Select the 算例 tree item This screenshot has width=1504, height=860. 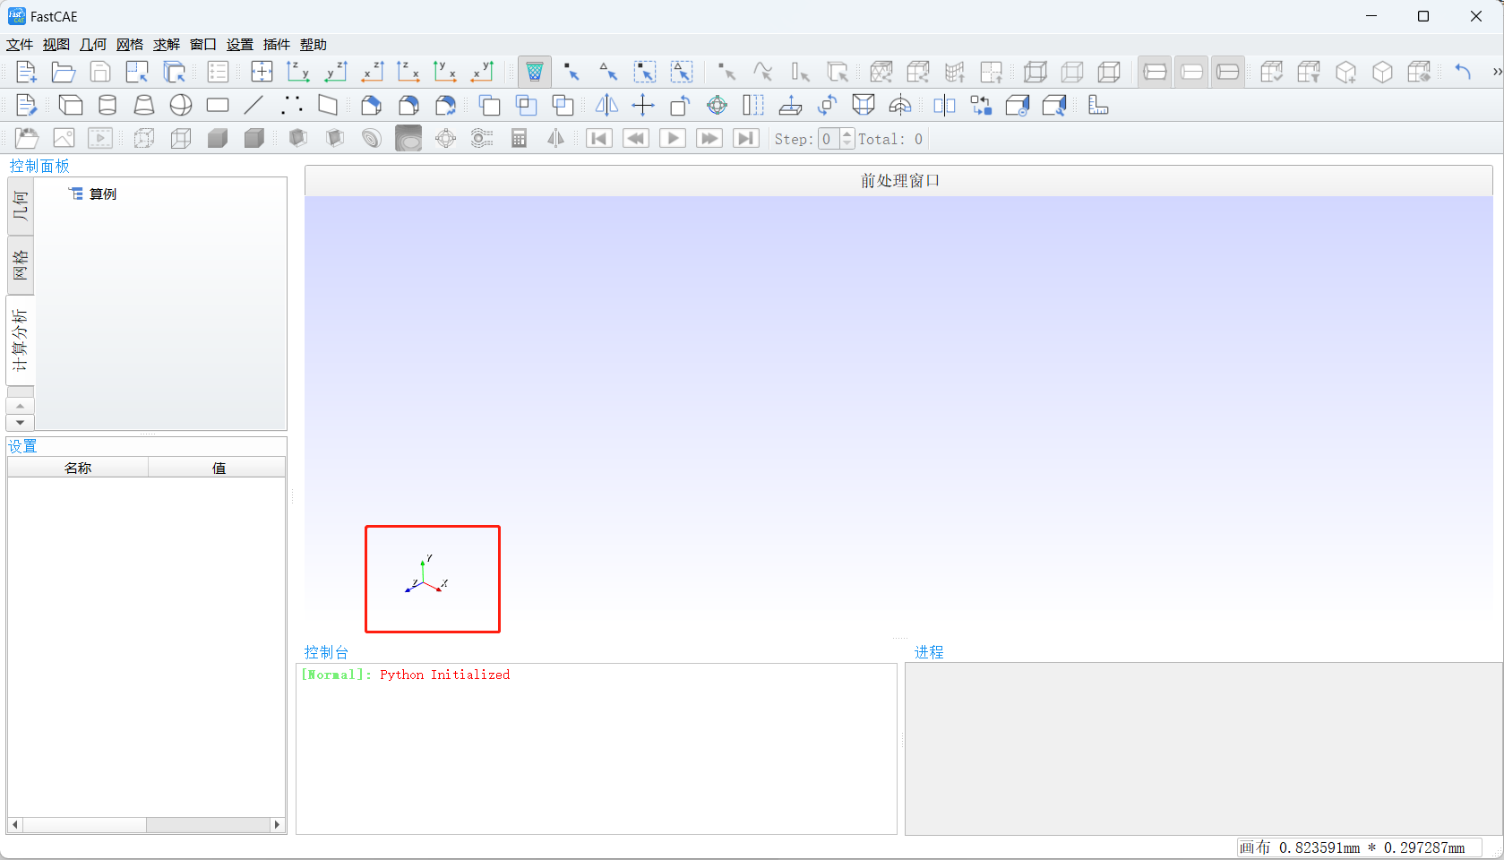tap(103, 194)
